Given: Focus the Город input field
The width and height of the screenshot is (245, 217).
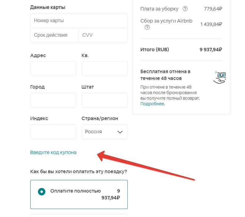Looking at the screenshot, I should pyautogui.click(x=53, y=100).
